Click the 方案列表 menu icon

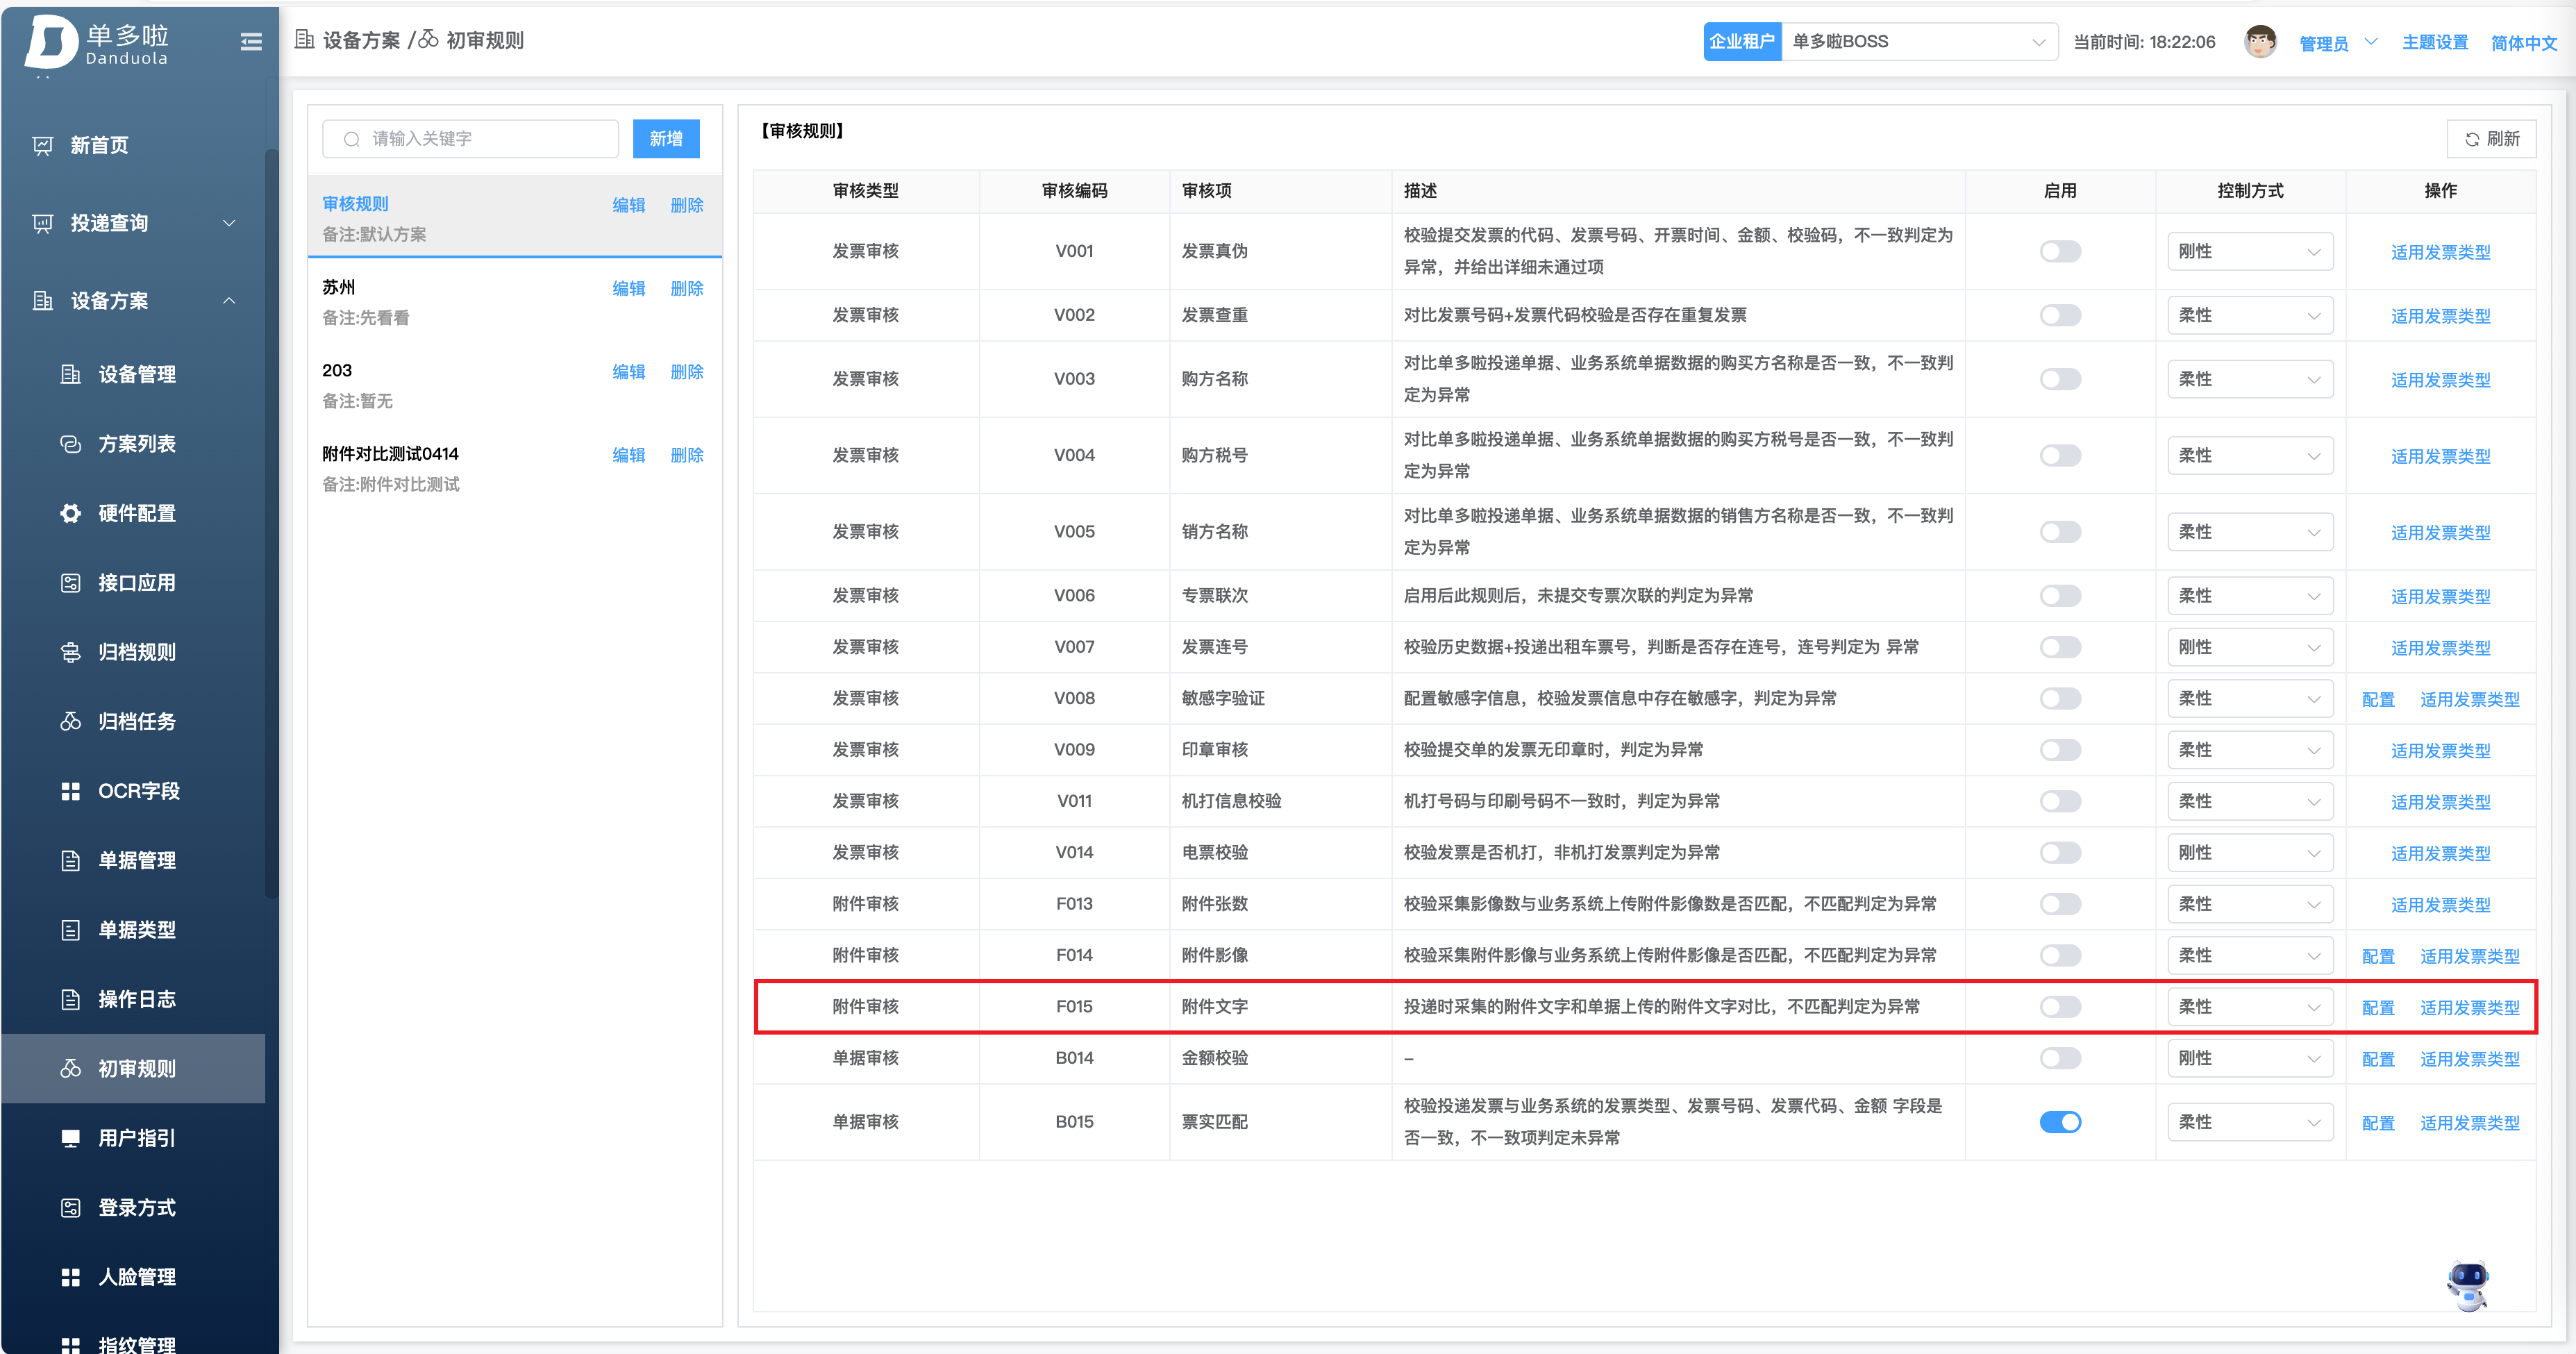[x=70, y=444]
